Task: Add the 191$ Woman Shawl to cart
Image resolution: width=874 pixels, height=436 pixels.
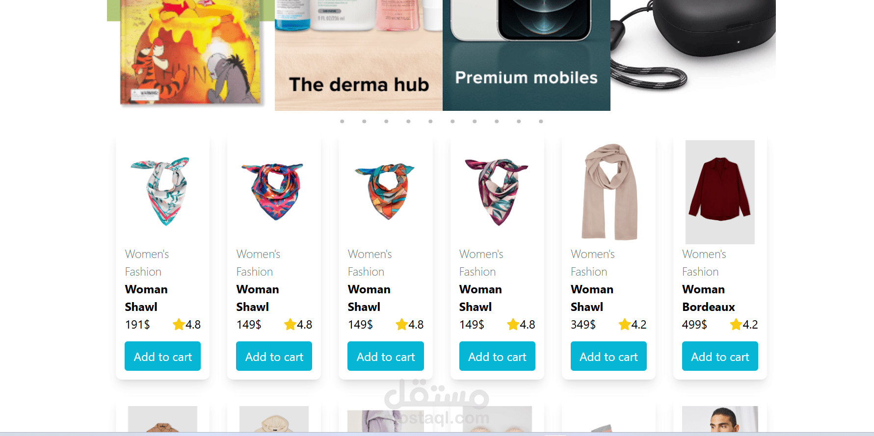Action: pos(162,356)
